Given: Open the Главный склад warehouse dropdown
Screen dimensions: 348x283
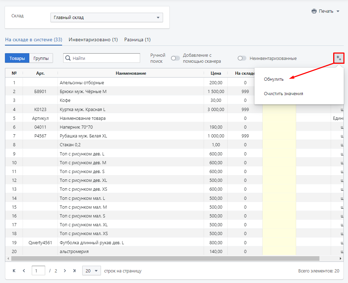Looking at the screenshot, I should click(x=107, y=18).
